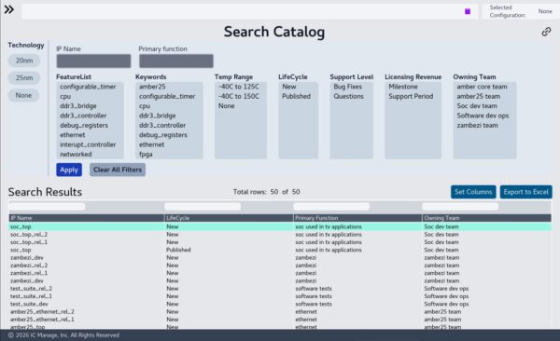
Task: Select cpu in FeatureList
Action: point(65,96)
